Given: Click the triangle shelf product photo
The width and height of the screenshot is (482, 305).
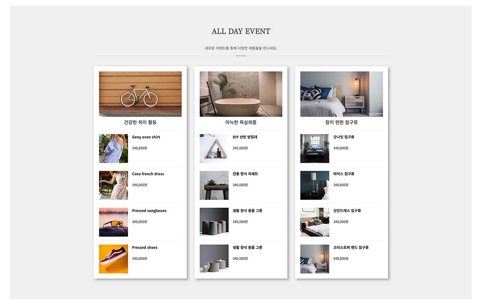Looking at the screenshot, I should coord(214,149).
